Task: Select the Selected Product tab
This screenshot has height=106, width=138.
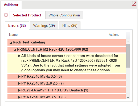Action: pyautogui.click(x=27, y=15)
